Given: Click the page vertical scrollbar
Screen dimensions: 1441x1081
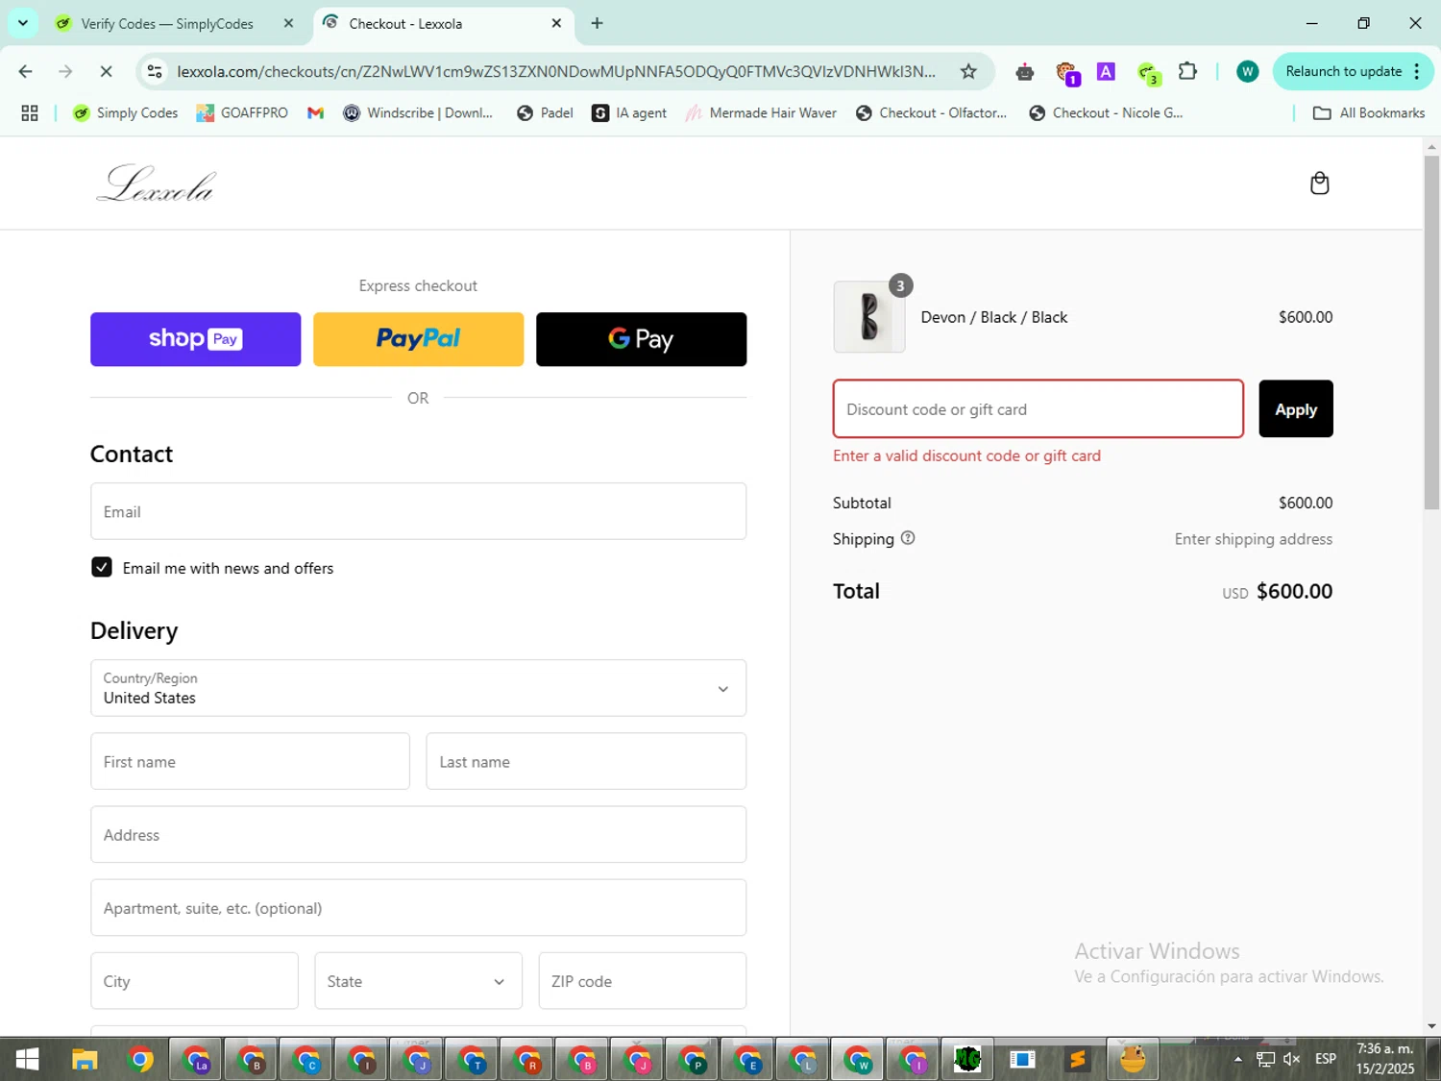Looking at the screenshot, I should click(x=1431, y=332).
